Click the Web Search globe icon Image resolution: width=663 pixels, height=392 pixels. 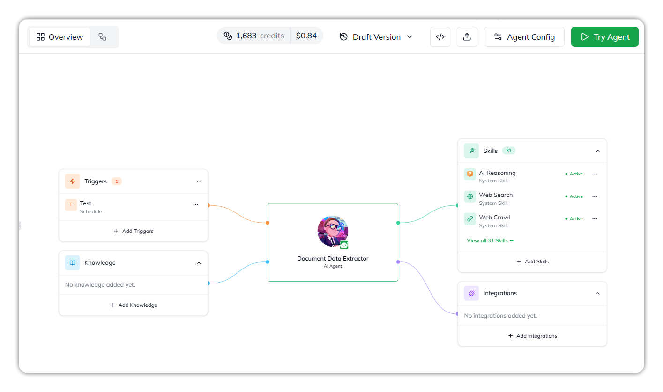coord(470,196)
